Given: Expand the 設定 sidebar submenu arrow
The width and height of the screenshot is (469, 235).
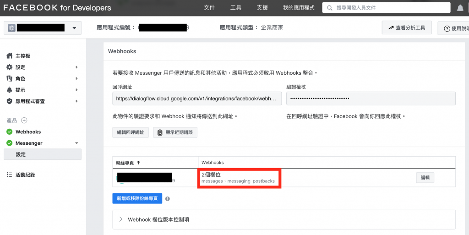Looking at the screenshot, I should 76,67.
